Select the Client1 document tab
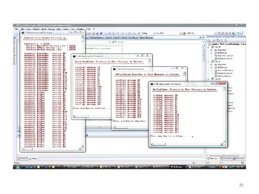Viewport: 259px width, 194px height. click(x=109, y=38)
